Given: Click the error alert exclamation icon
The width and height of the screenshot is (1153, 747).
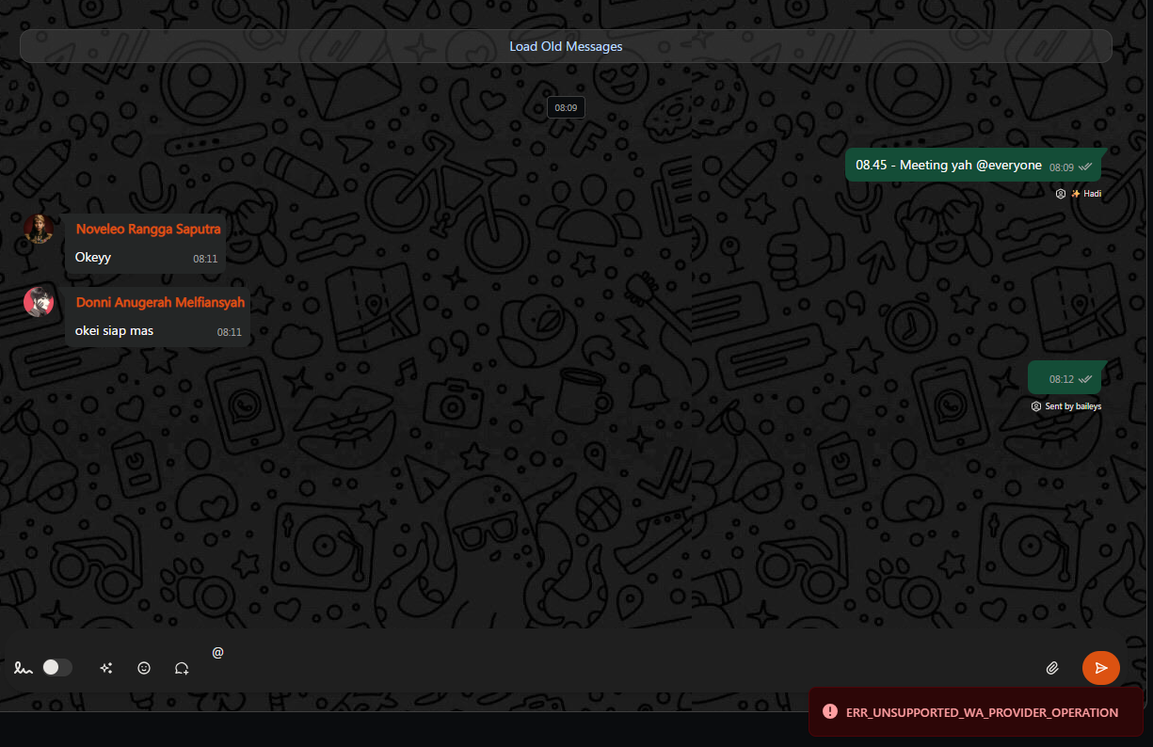Looking at the screenshot, I should point(829,711).
